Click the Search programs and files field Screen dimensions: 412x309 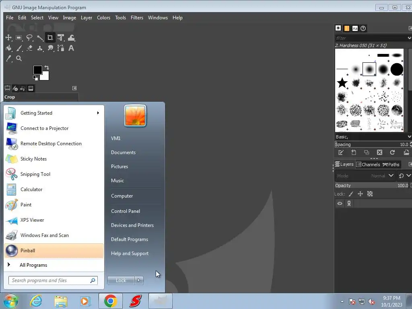click(x=53, y=280)
